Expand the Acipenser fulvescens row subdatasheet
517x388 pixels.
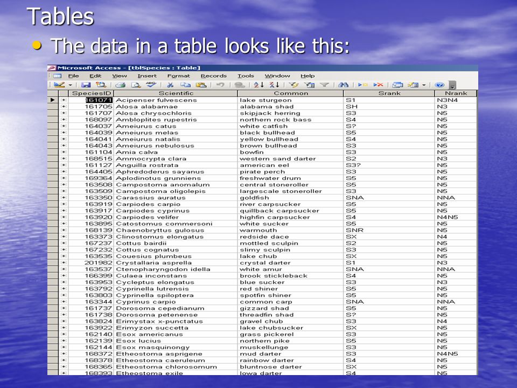pyautogui.click(x=64, y=100)
